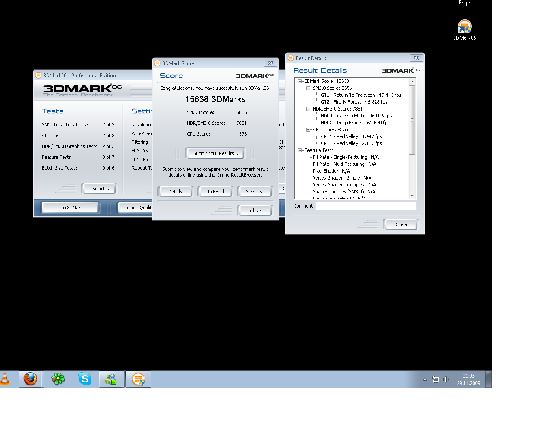This screenshot has height=442, width=552.
Task: Select Vertex Shader - Simple row
Action: tap(342, 178)
